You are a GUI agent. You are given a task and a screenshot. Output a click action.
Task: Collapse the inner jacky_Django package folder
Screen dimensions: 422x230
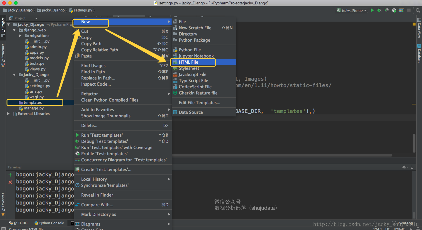(14, 75)
